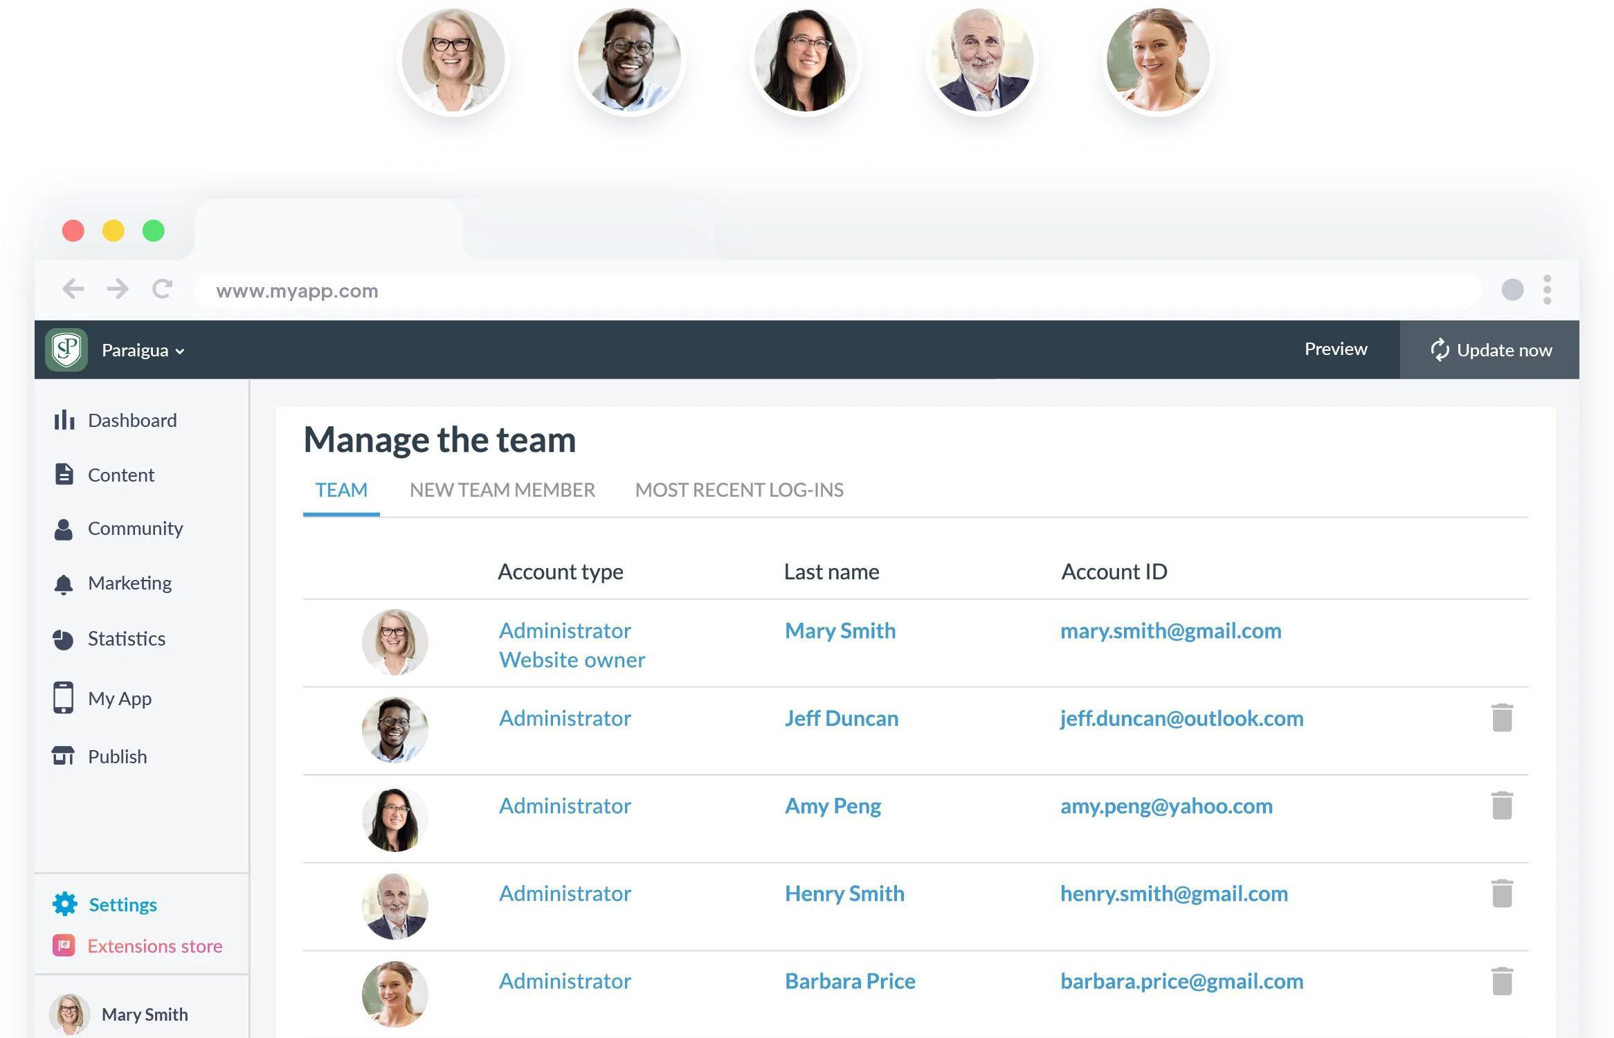Click the www.myapp.com address bar
This screenshot has height=1038, width=1614.
click(831, 291)
